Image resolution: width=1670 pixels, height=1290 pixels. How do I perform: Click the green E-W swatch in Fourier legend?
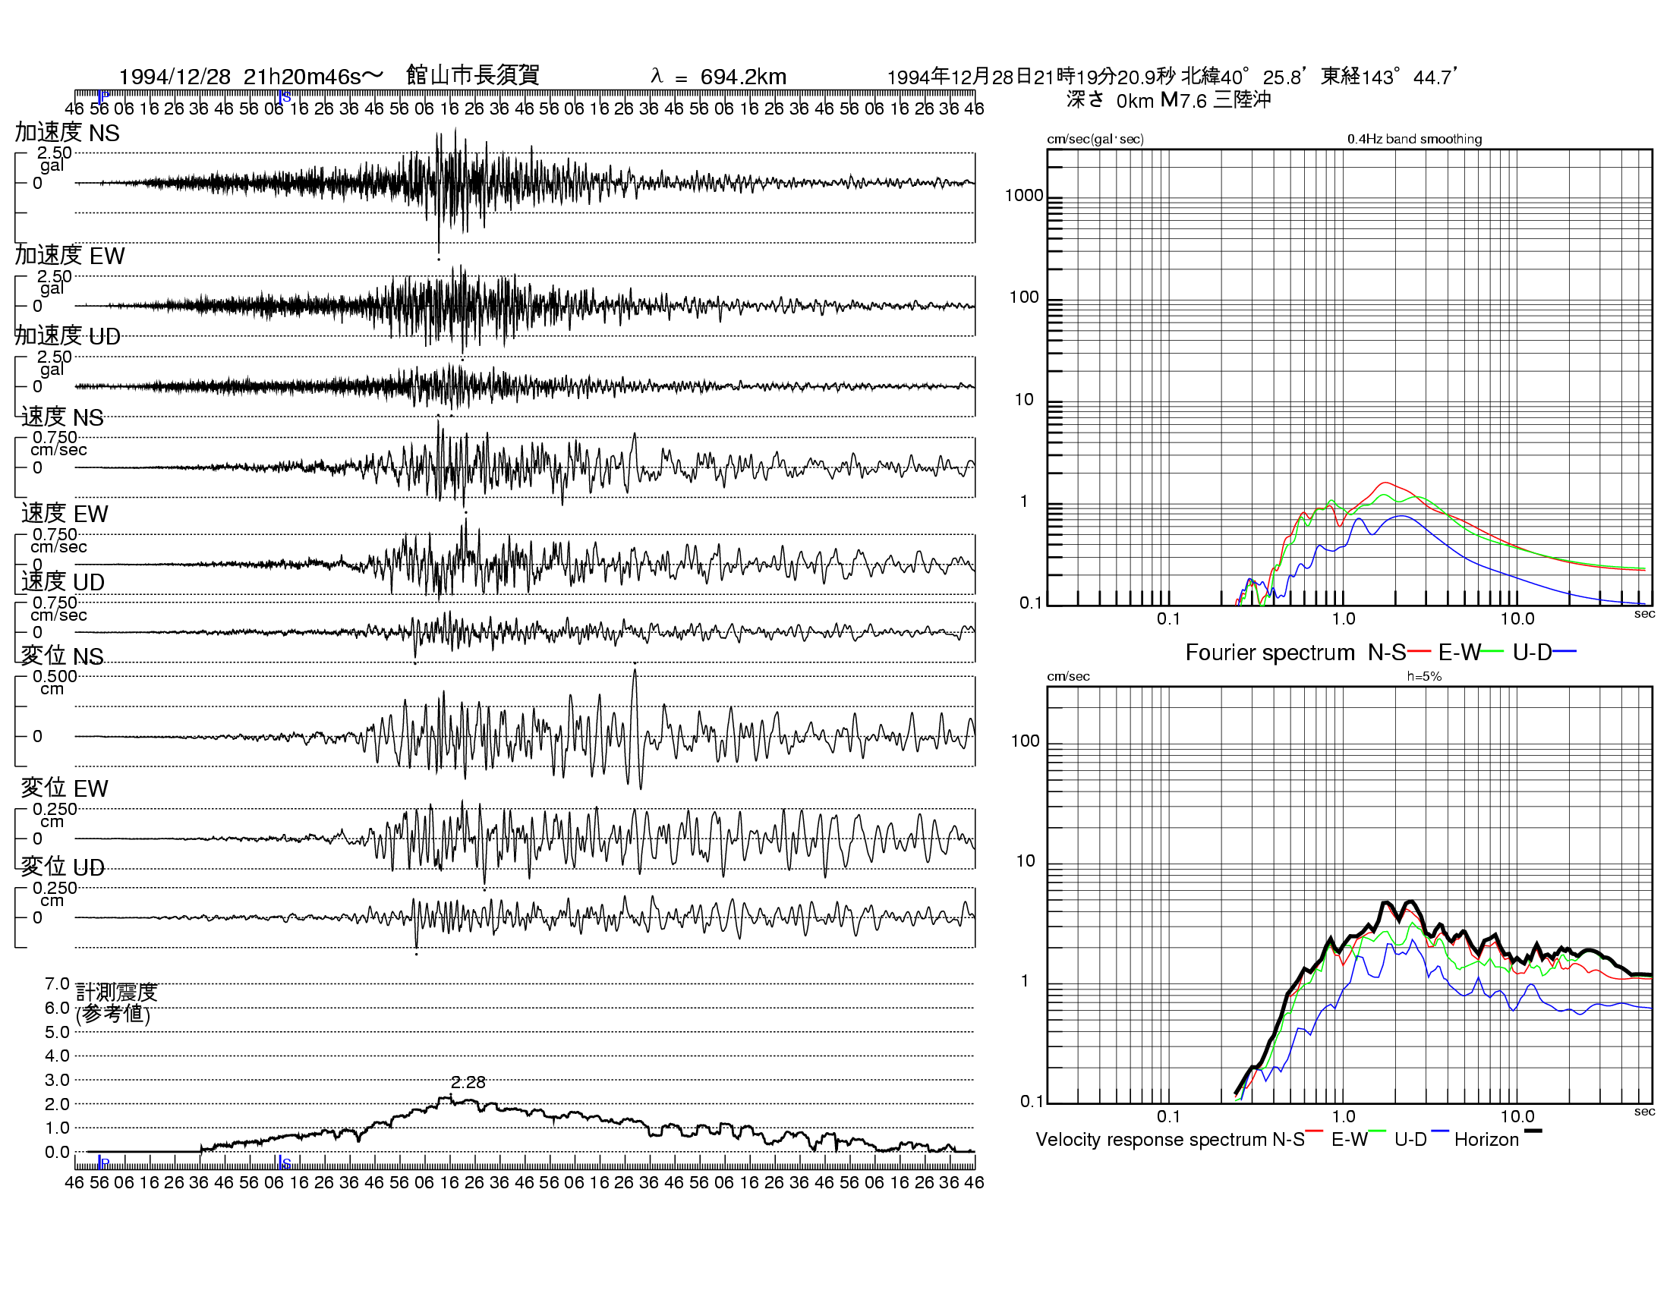1493,651
